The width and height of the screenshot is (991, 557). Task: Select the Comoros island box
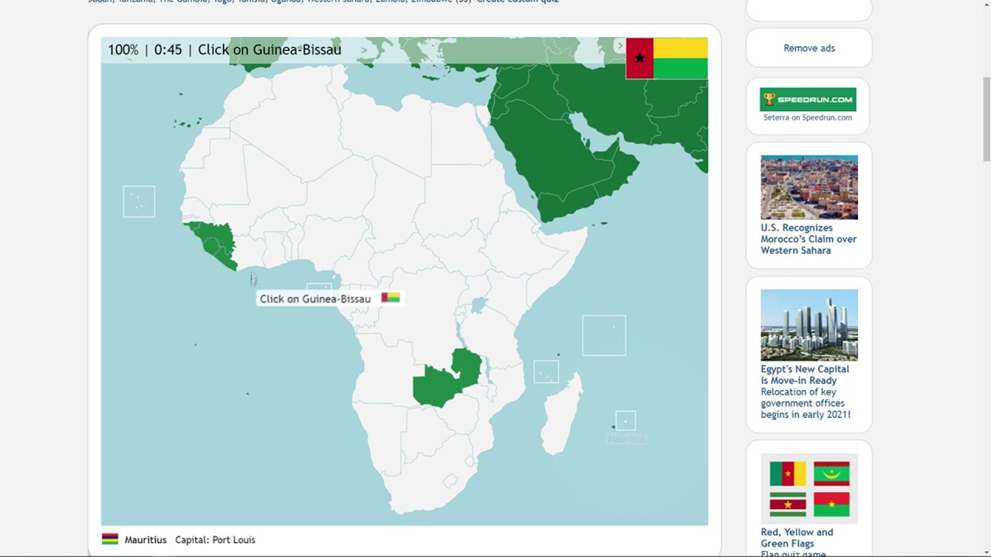(x=546, y=372)
